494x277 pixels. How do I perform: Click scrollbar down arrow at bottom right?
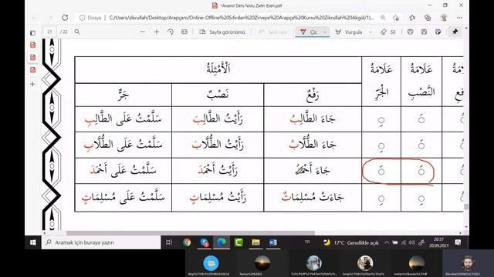click(x=466, y=227)
